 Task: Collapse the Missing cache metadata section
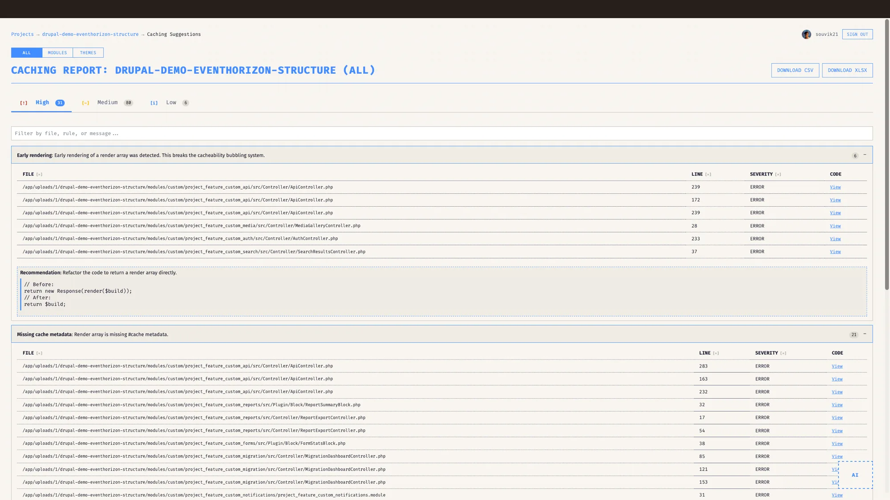865,334
